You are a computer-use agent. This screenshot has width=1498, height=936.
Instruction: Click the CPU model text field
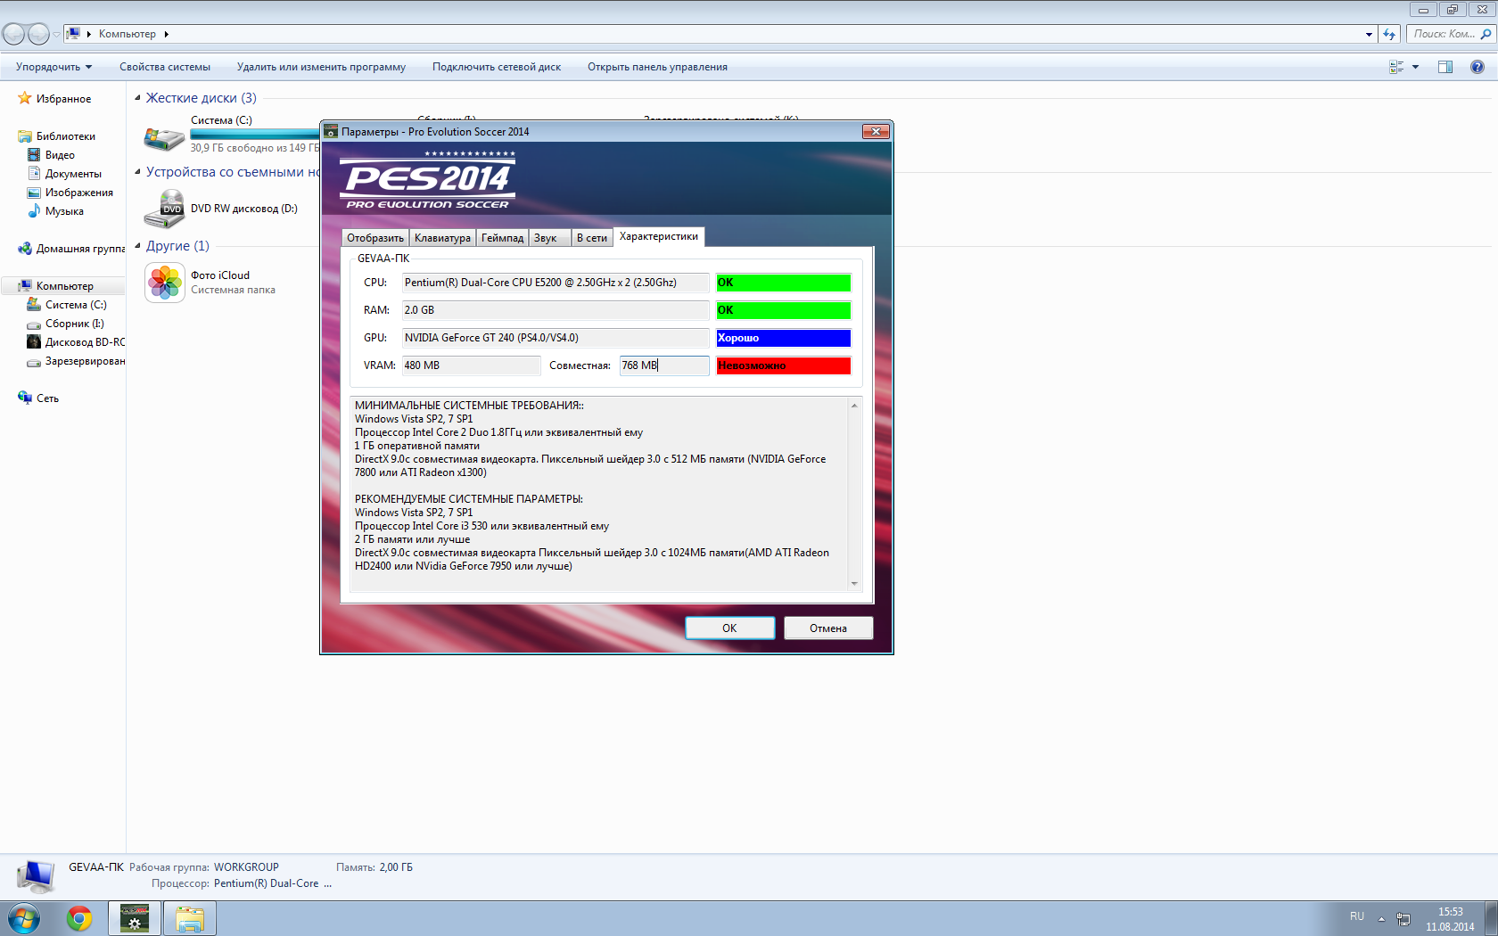pyautogui.click(x=556, y=283)
